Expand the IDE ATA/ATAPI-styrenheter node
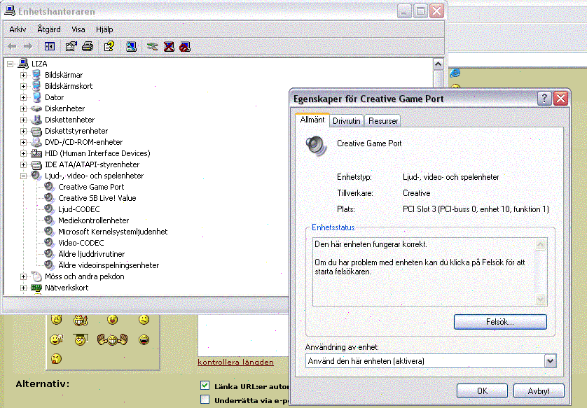This screenshot has height=408, width=587. tap(23, 164)
